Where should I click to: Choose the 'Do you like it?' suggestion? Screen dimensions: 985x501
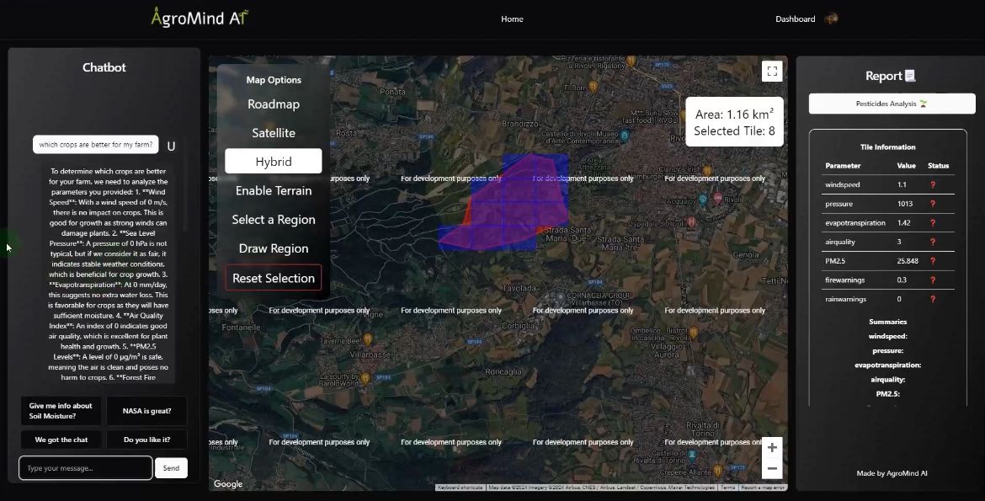click(x=146, y=440)
